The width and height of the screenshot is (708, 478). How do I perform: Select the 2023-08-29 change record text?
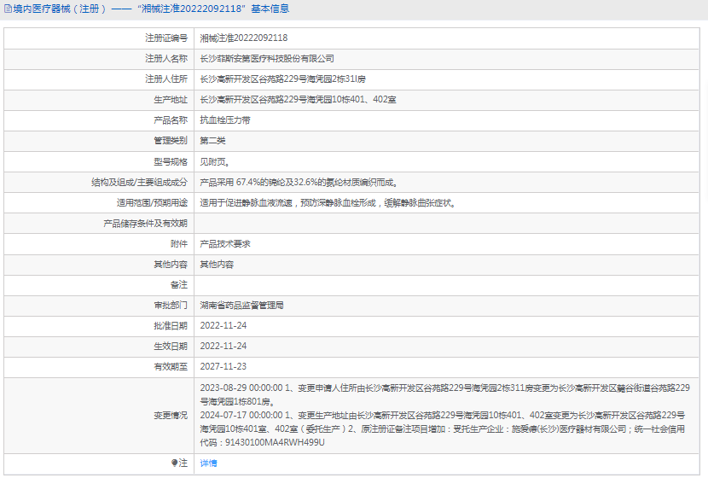tap(445, 394)
